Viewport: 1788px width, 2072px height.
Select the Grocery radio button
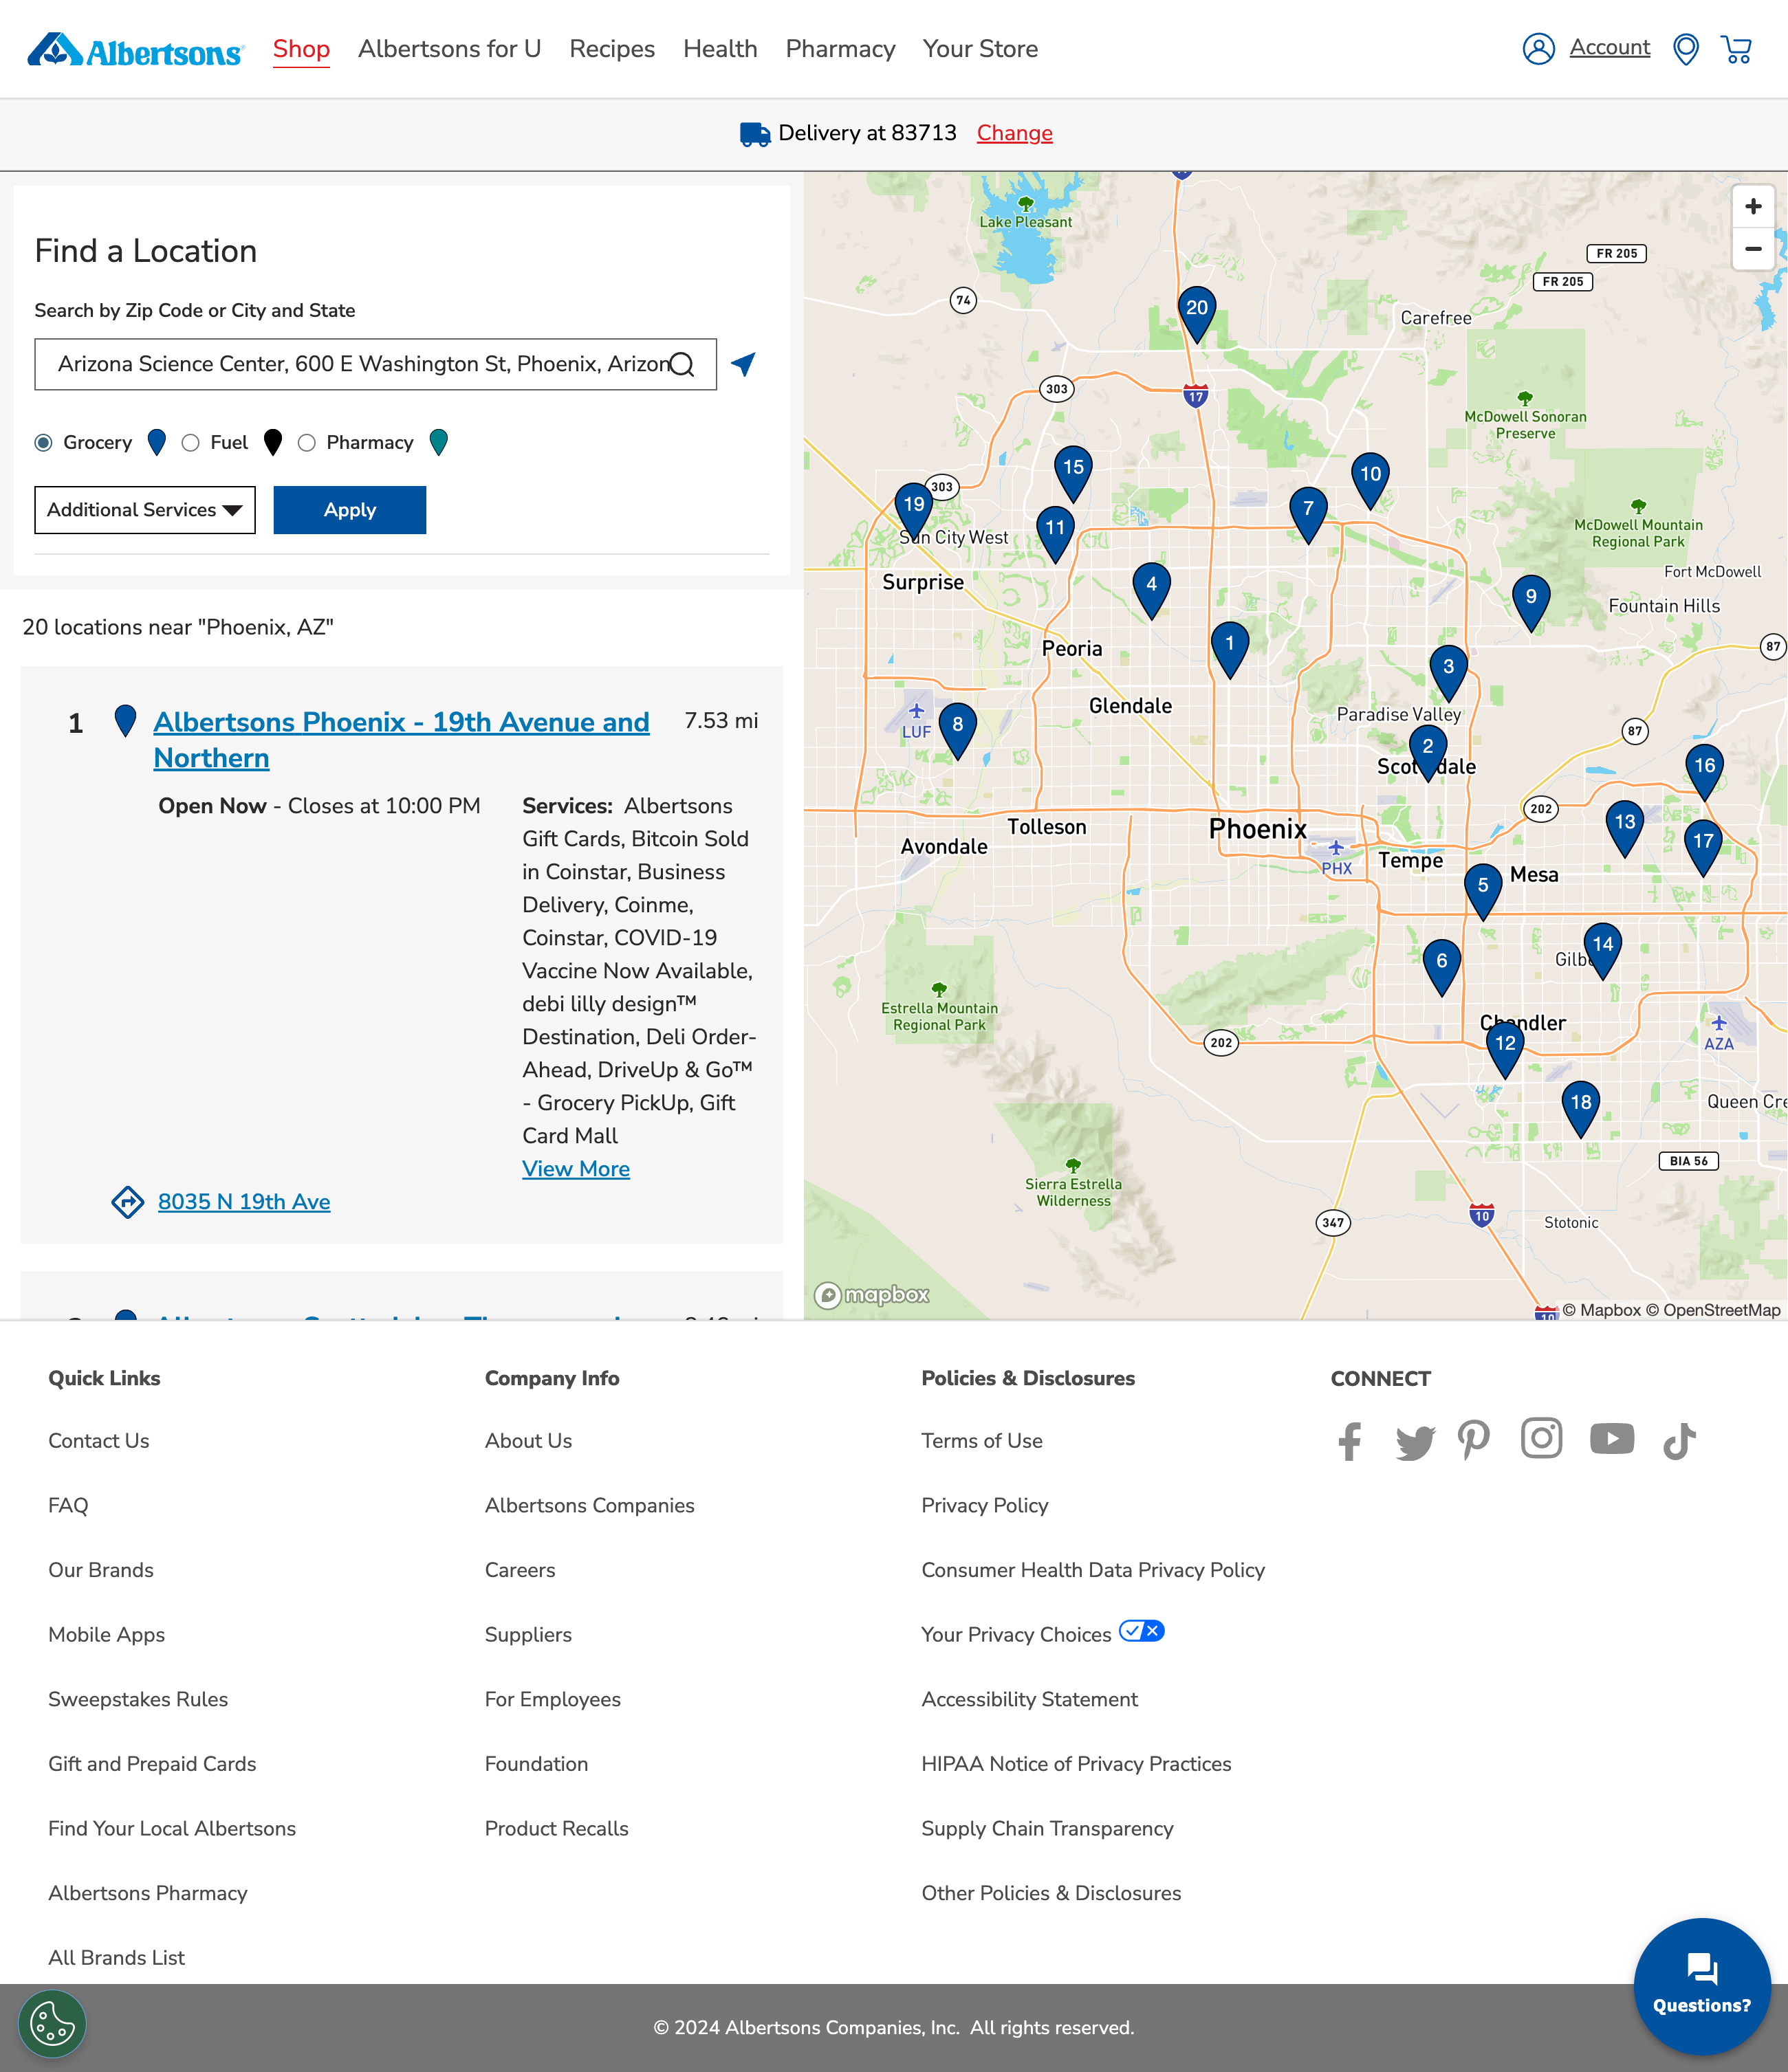43,442
